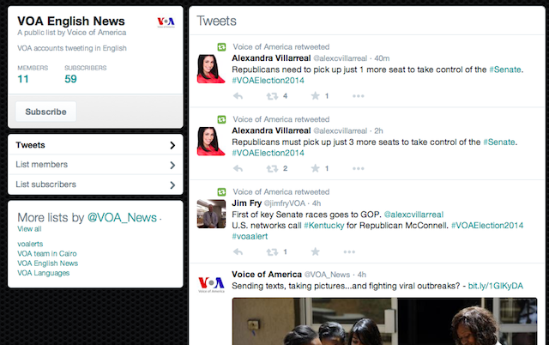The width and height of the screenshot is (549, 345).
Task: Favorite the 40m Alexandra Villarreal tweet
Action: (x=315, y=95)
